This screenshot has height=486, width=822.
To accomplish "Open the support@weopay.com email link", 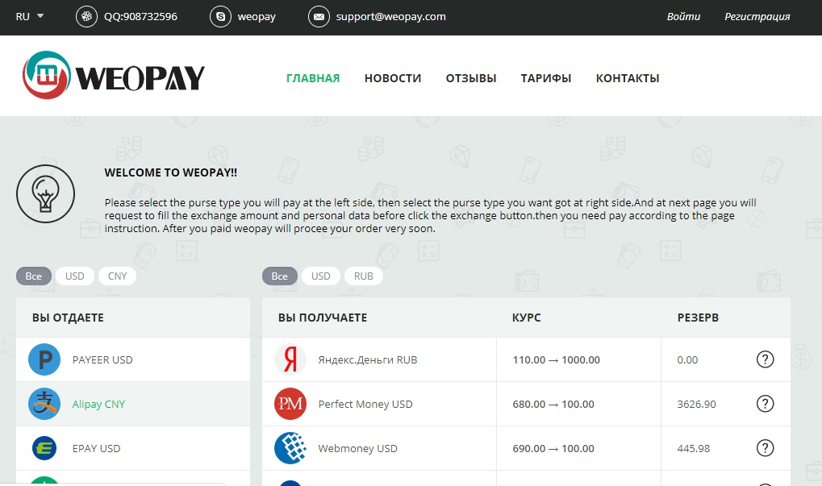I will [393, 16].
